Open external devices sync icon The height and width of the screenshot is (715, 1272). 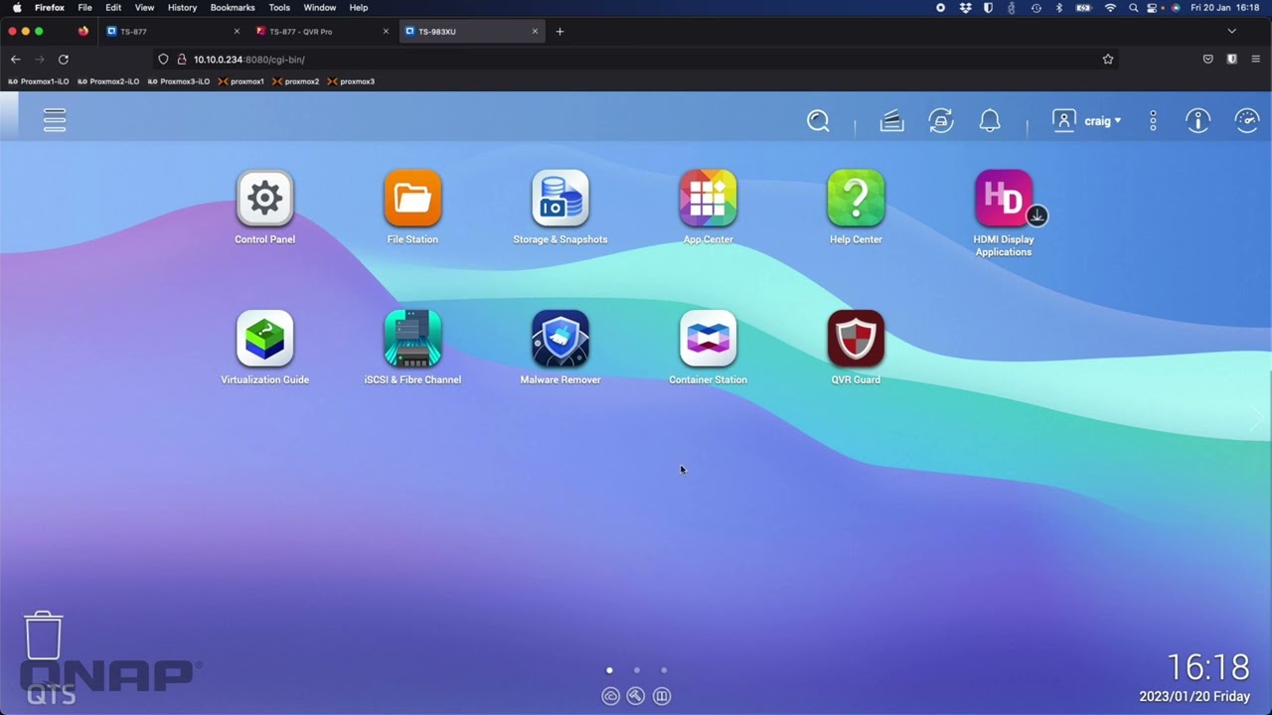(x=941, y=121)
